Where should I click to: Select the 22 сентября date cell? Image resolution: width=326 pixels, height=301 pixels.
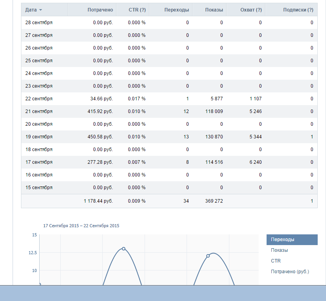coord(39,99)
